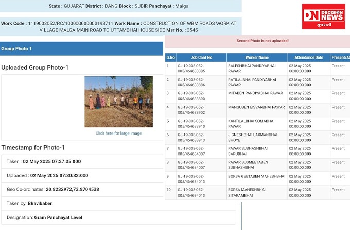Click the District DANG label
350x230 pixels.
click(x=102, y=6)
